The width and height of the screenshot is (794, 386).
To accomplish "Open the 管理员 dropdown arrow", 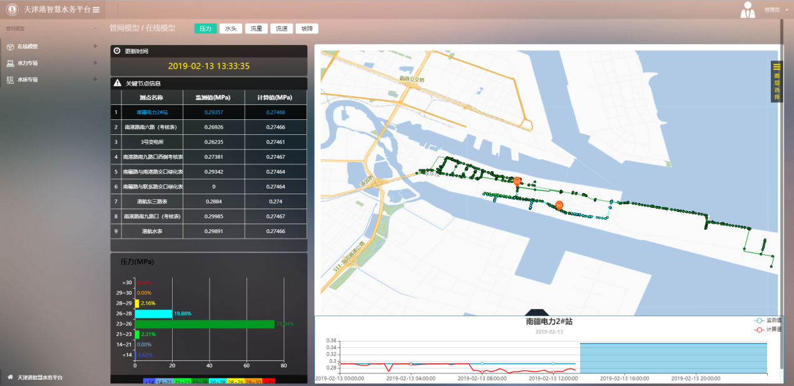I will (786, 10).
